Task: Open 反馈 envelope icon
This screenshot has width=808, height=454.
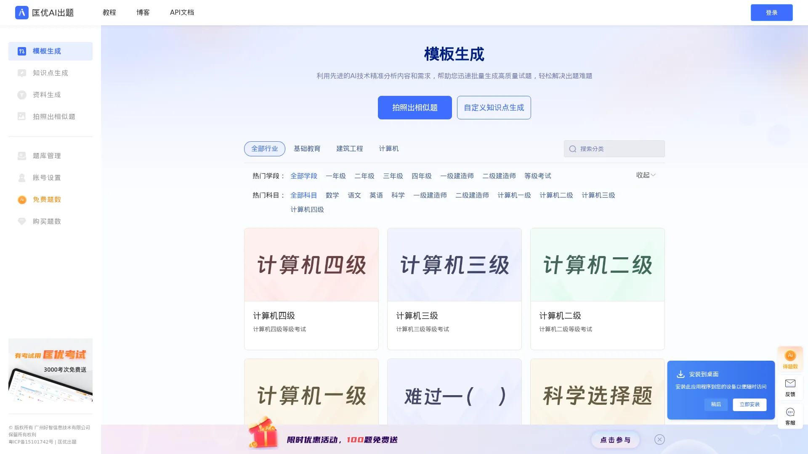Action: 790,383
